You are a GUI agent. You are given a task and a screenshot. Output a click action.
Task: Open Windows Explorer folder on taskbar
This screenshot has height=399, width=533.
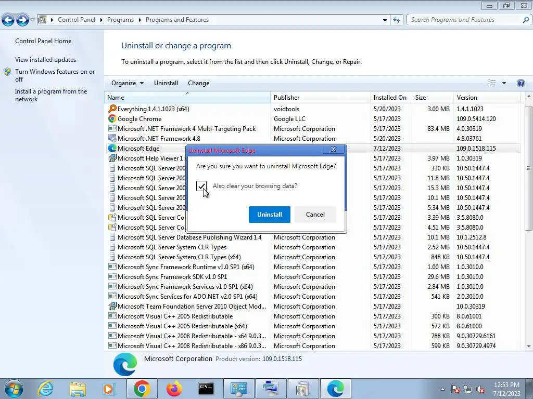click(x=78, y=389)
